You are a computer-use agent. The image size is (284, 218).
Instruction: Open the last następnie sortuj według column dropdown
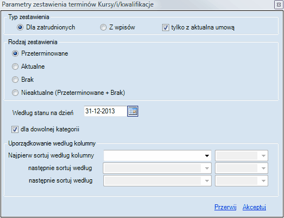157,181
